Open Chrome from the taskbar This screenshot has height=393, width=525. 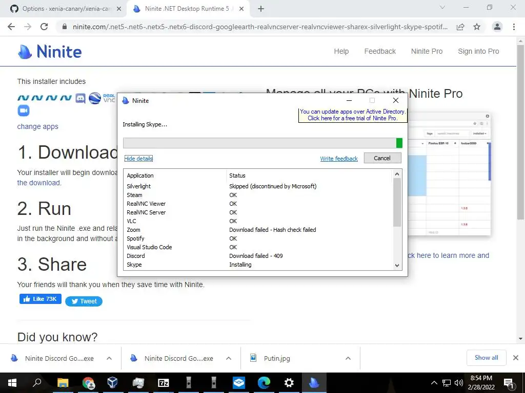[x=88, y=383]
